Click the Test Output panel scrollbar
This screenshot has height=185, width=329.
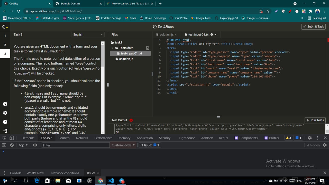pyautogui.click(x=327, y=131)
